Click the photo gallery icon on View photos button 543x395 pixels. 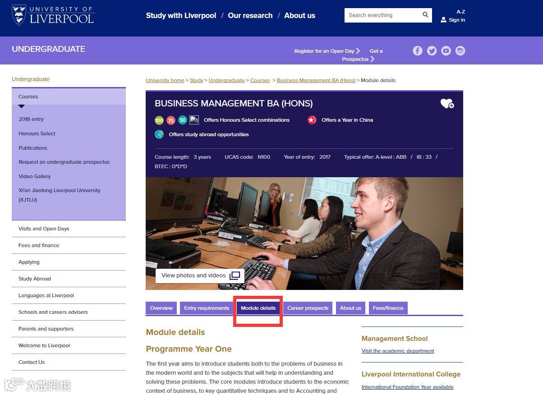click(x=235, y=276)
